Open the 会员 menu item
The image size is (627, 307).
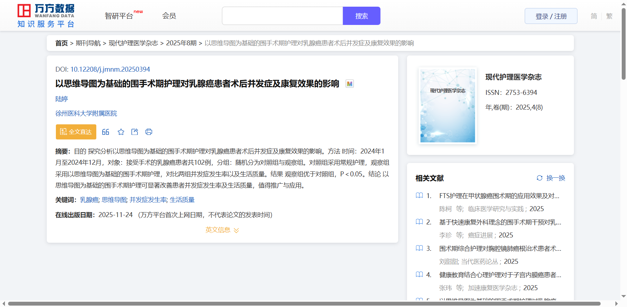click(x=169, y=16)
